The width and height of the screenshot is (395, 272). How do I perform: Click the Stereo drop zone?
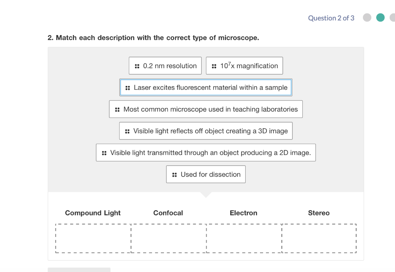[x=319, y=238]
